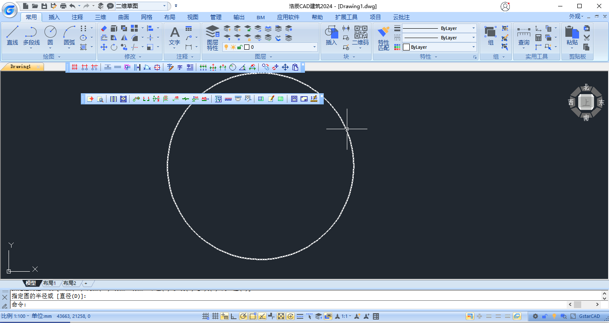
Task: Open the 外观 appearance dropdown
Action: tap(576, 16)
